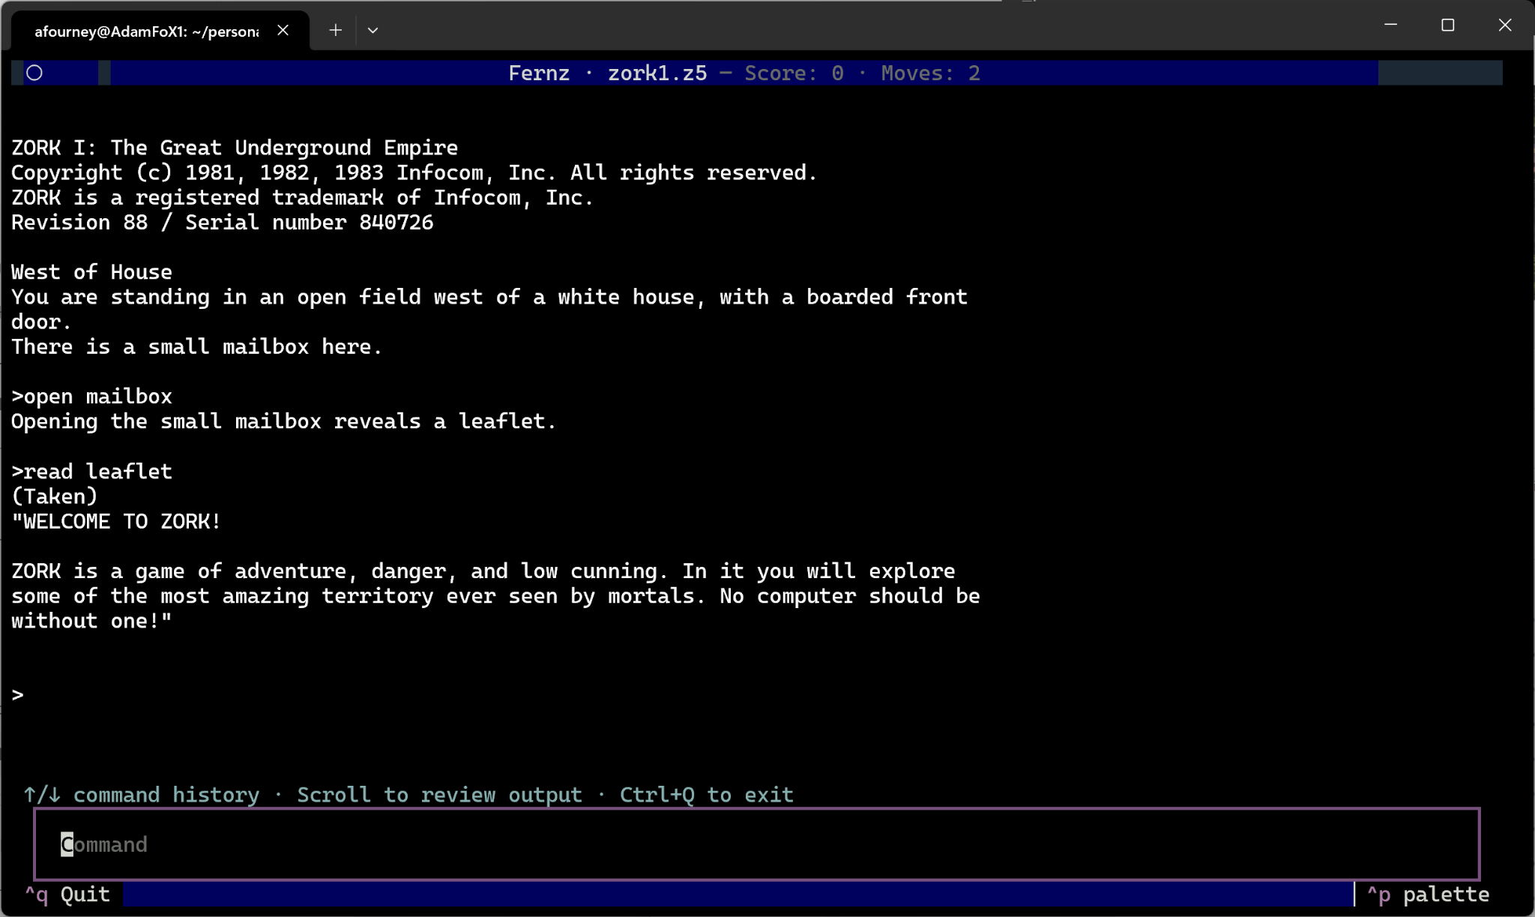Click the '>read leaflet' command line

[x=91, y=471]
